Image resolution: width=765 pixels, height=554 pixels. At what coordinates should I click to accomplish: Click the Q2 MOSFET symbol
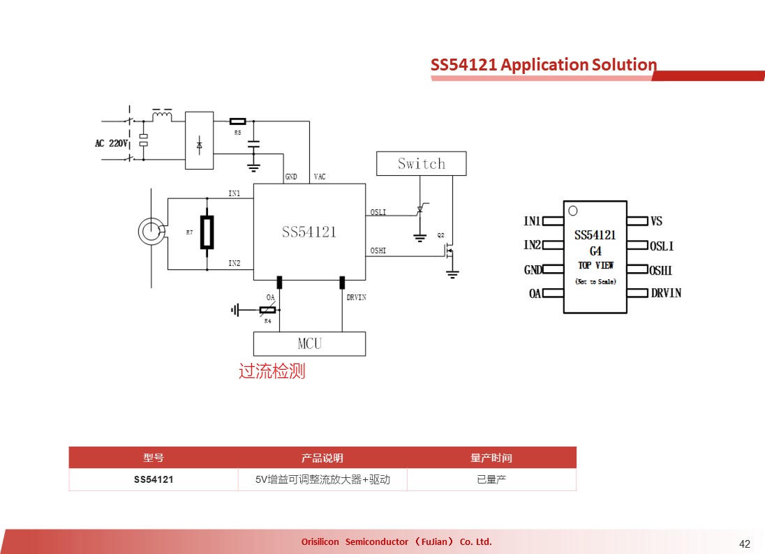tap(450, 252)
